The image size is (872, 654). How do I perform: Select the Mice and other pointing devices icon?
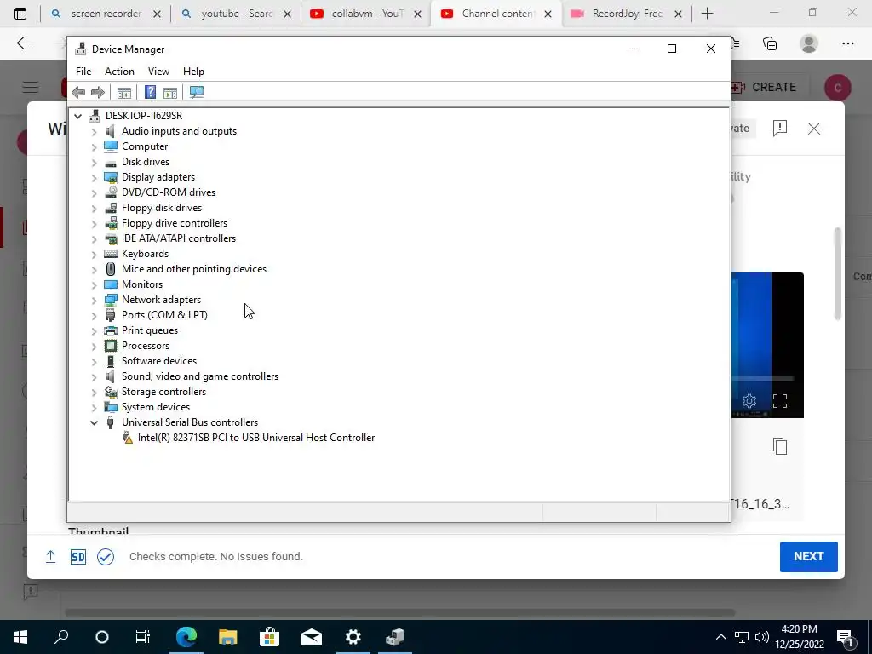coord(111,269)
